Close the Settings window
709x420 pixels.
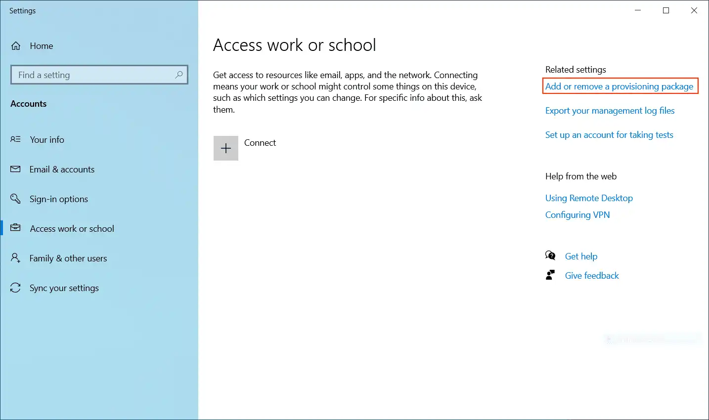(694, 10)
